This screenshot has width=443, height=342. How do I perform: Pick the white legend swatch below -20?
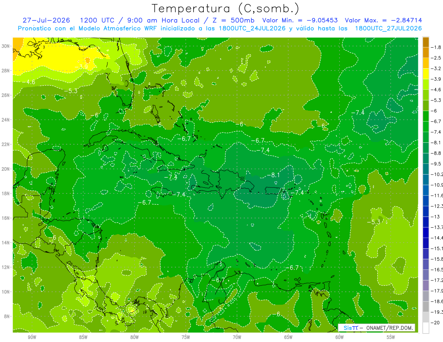click(426, 328)
